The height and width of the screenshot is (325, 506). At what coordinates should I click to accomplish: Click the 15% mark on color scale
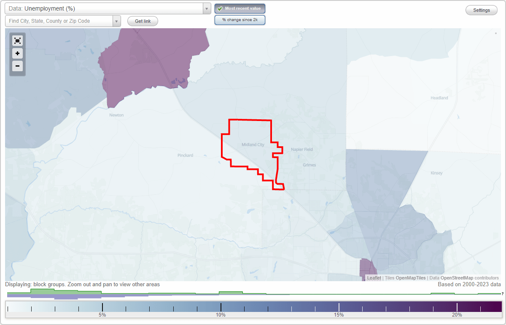[339, 315]
